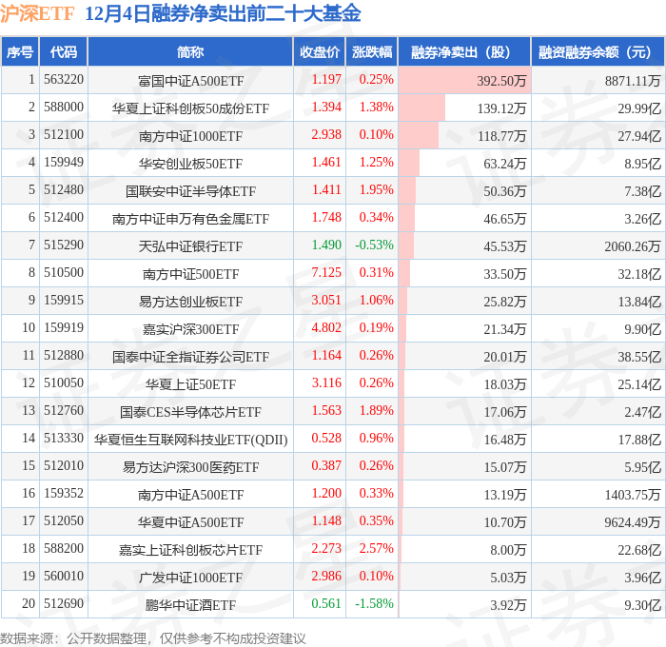The height and width of the screenshot is (647, 666).
Task: Click balance value 38.55亿
Action: coord(639,357)
